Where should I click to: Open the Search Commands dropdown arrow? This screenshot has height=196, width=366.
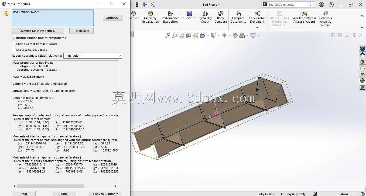(x=314, y=5)
